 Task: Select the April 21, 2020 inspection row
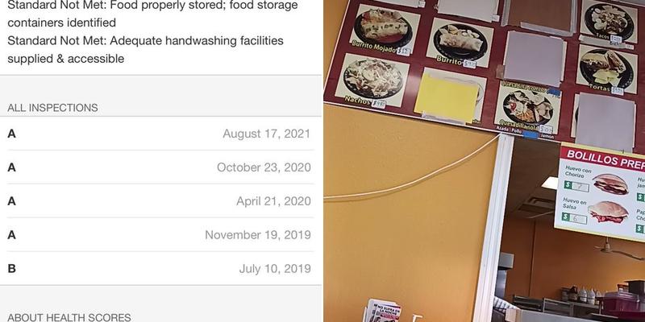click(160, 201)
